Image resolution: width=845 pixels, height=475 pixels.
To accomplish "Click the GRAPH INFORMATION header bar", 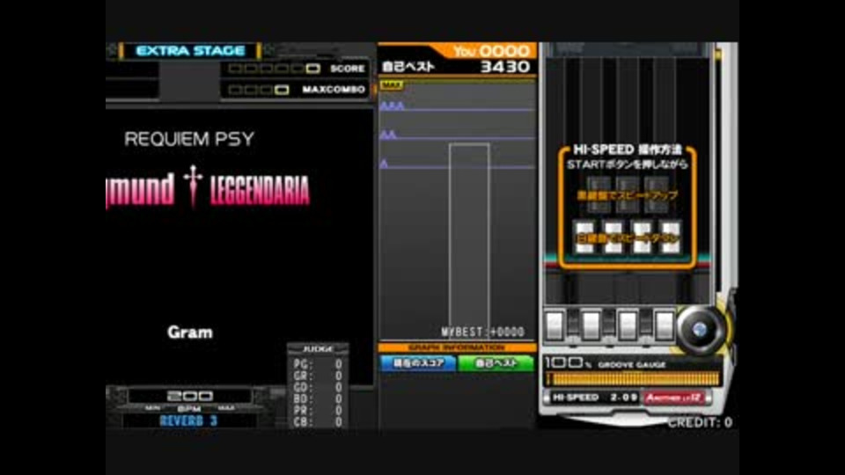I will coord(457,348).
